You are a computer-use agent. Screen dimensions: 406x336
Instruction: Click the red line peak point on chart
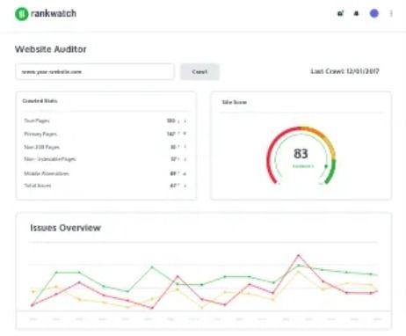click(299, 255)
